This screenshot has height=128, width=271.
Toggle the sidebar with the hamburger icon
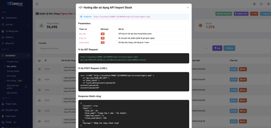tap(37, 4)
